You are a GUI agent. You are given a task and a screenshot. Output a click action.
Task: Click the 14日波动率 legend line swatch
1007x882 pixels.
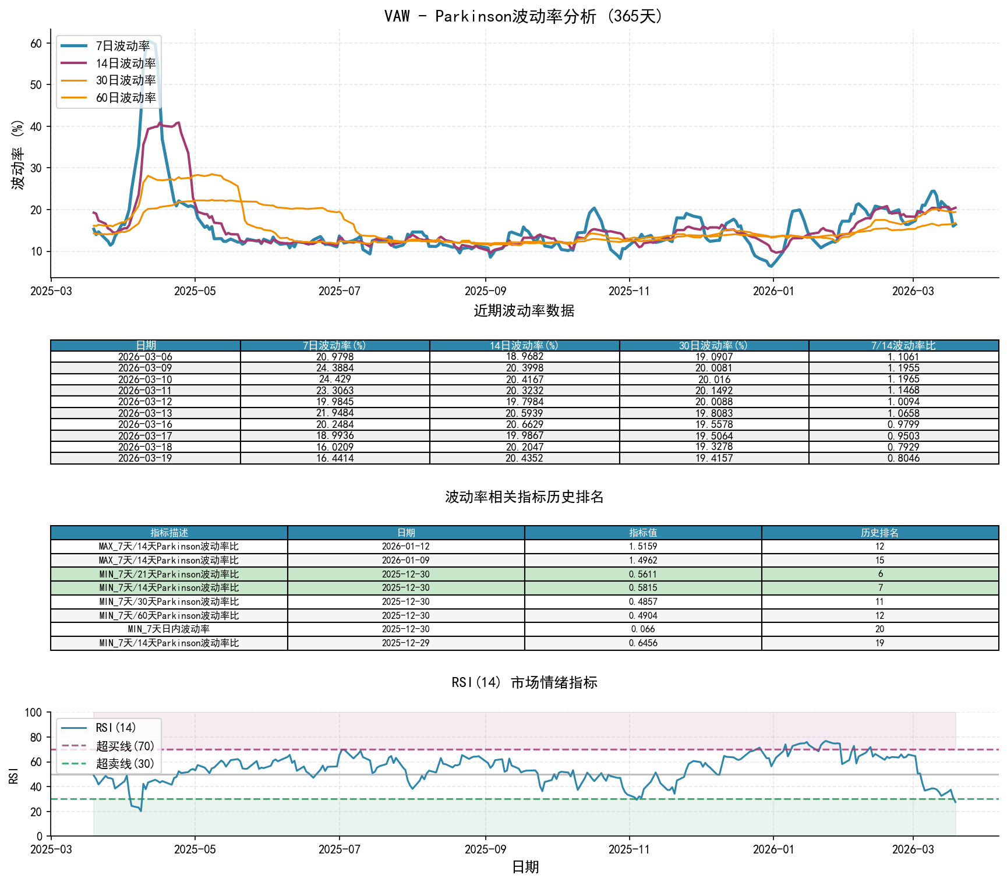pos(74,63)
